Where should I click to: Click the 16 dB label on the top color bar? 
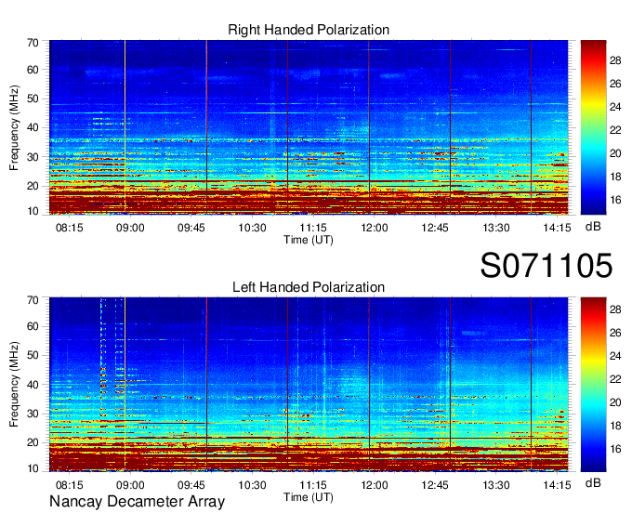[615, 200]
